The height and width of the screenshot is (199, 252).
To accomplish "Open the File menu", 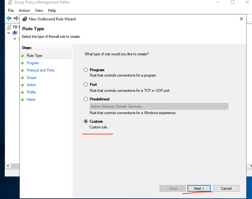I will pos(11,11).
